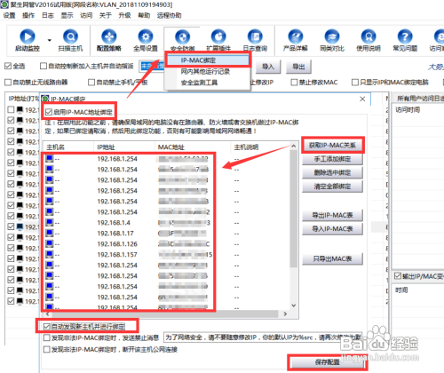Toggle the 全选 select-all checkbox
This screenshot has width=444, height=373.
[x=8, y=66]
